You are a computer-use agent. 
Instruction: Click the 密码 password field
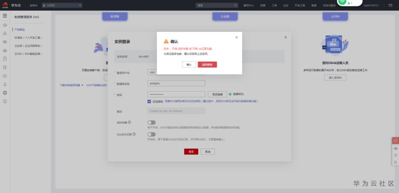tap(176, 94)
